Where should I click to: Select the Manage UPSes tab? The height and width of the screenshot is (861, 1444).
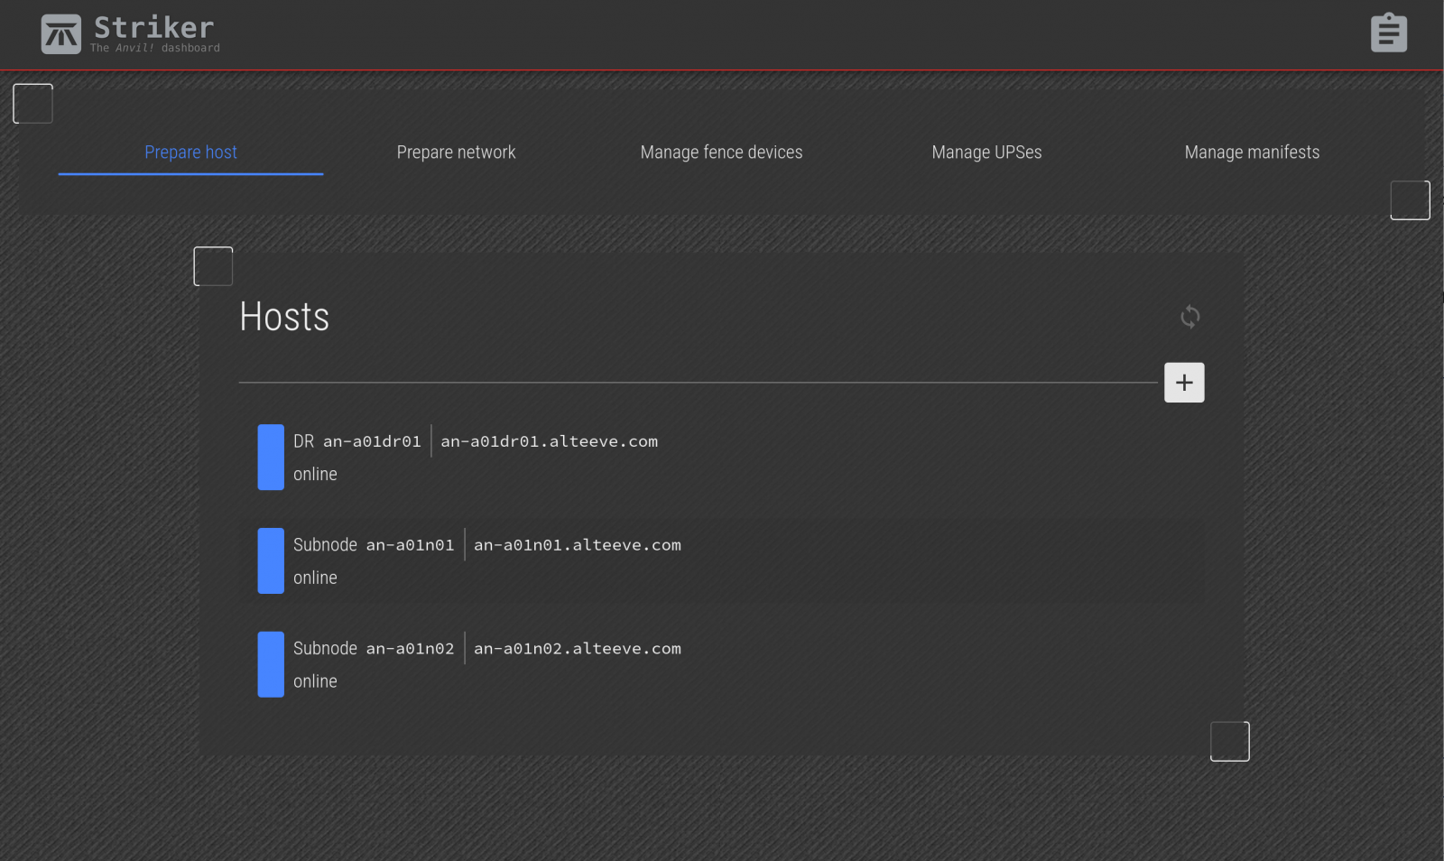986,153
